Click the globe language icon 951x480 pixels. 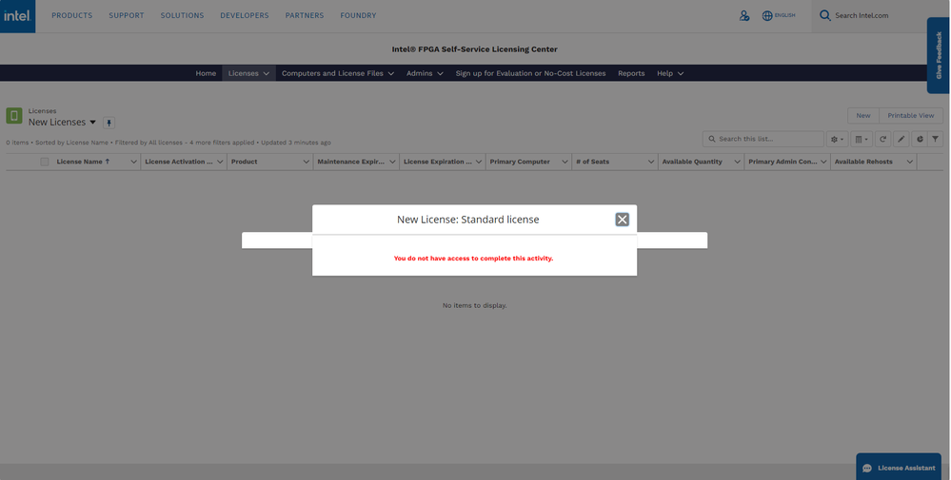tap(767, 16)
